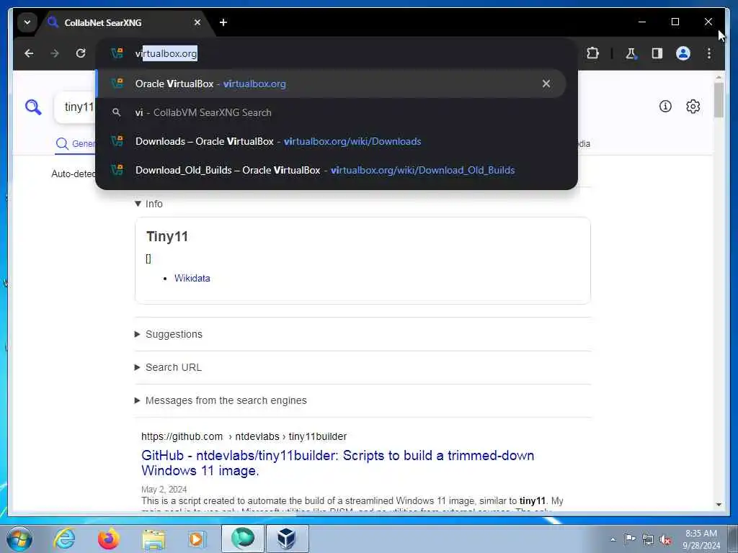Open a new tab with plus button
The image size is (738, 553).
pyautogui.click(x=223, y=22)
